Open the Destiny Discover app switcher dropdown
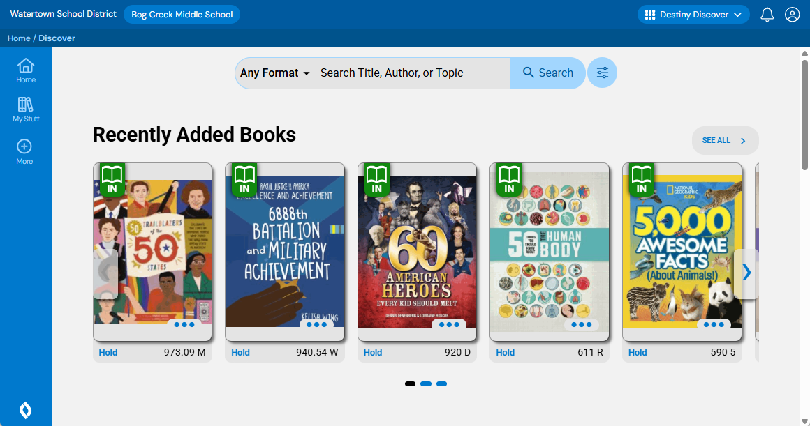810x426 pixels. click(693, 15)
